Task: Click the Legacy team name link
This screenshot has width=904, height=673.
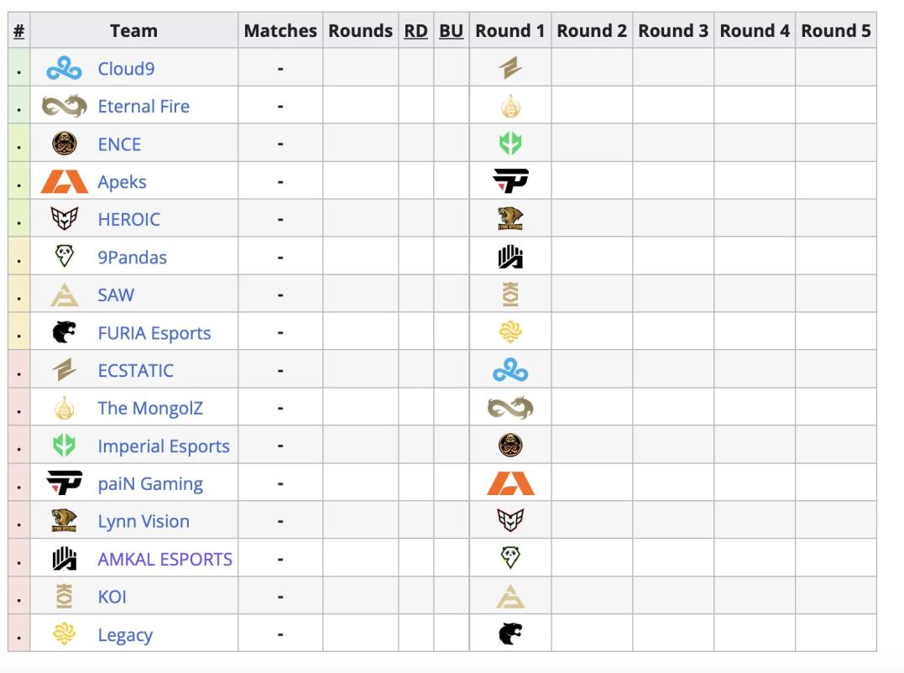Action: [x=125, y=635]
